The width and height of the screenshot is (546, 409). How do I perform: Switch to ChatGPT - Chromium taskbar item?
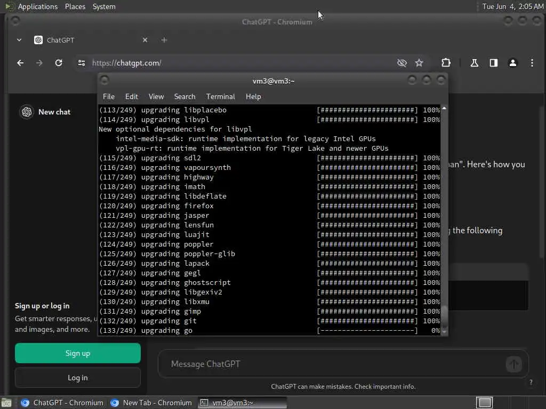click(x=62, y=403)
